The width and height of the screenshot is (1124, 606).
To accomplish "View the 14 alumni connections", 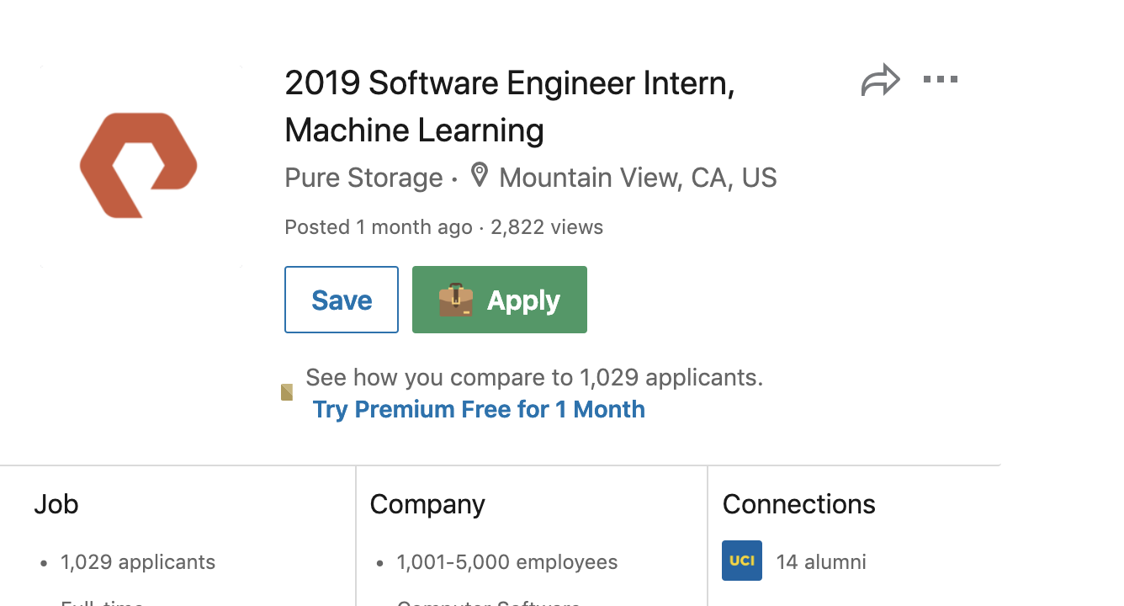I will 820,562.
